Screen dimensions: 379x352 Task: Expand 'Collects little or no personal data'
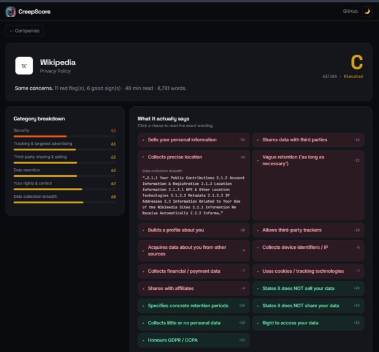point(193,323)
